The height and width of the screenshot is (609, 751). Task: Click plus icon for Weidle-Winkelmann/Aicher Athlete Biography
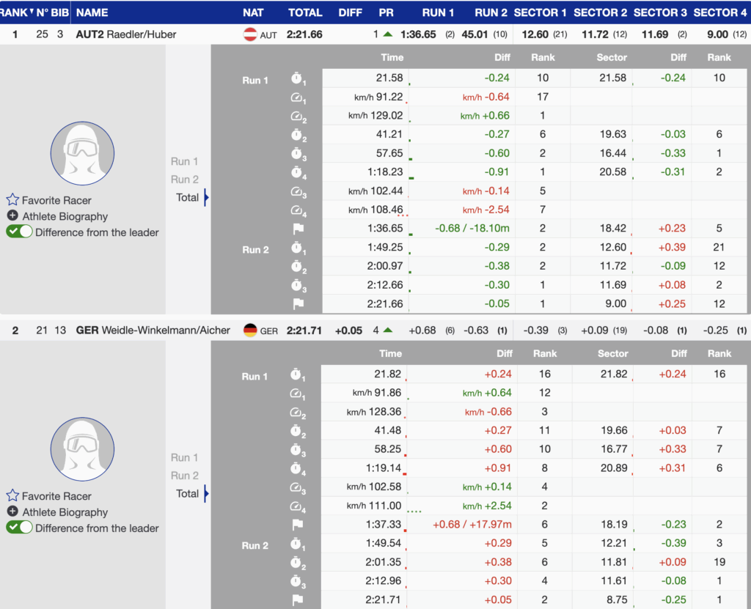pos(12,512)
